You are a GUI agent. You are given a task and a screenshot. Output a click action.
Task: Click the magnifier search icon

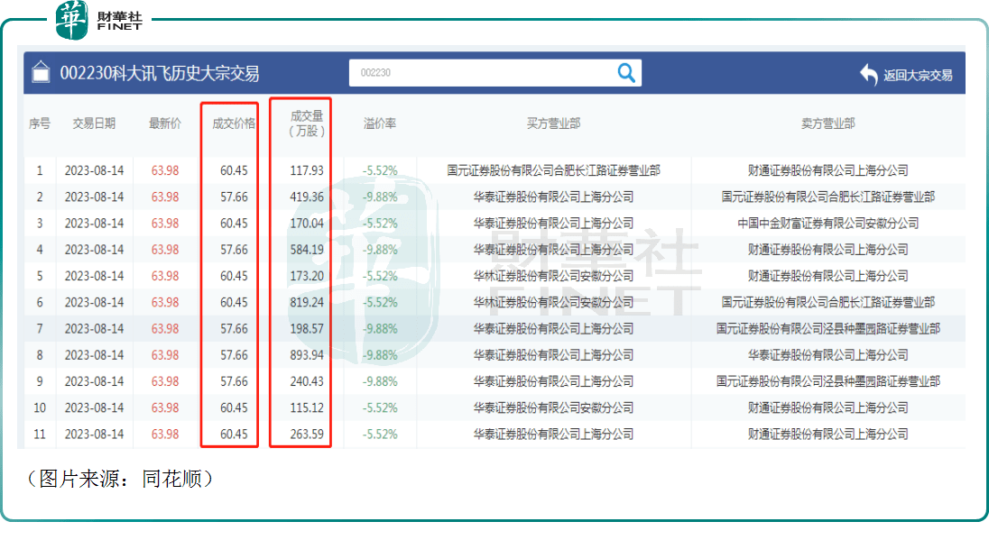click(625, 73)
